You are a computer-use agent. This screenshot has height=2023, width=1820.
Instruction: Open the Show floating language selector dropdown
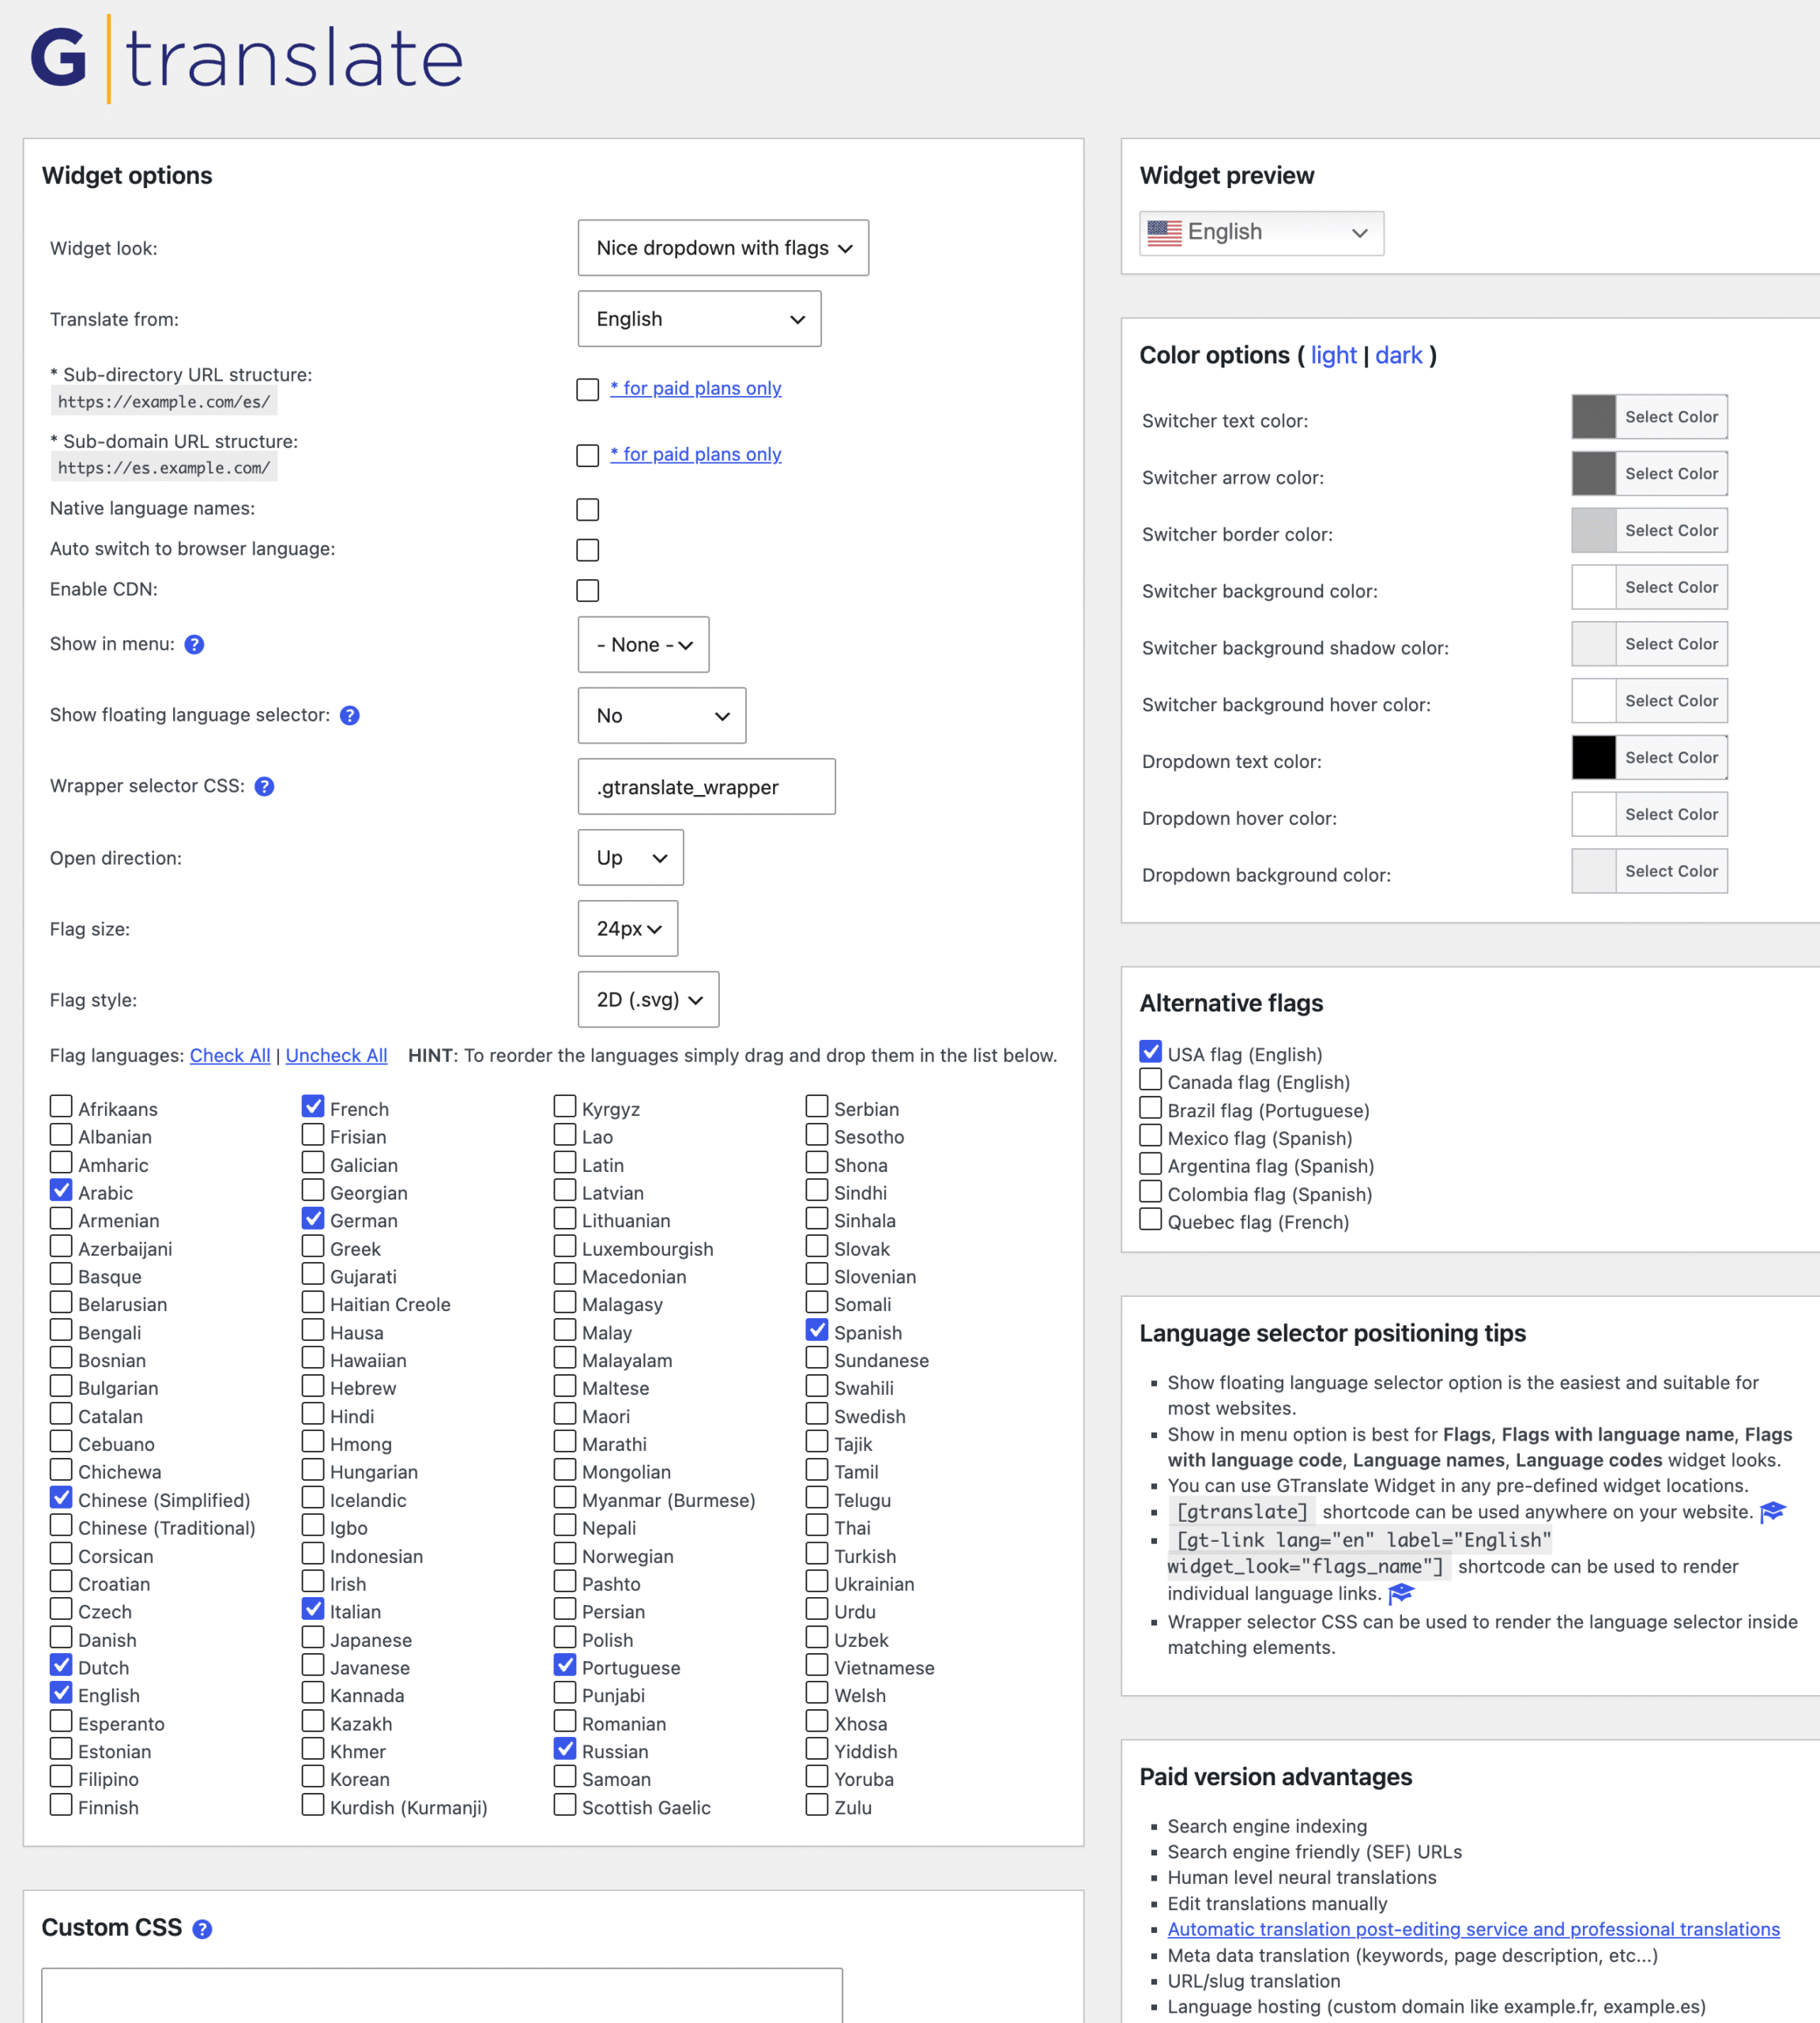pos(661,716)
